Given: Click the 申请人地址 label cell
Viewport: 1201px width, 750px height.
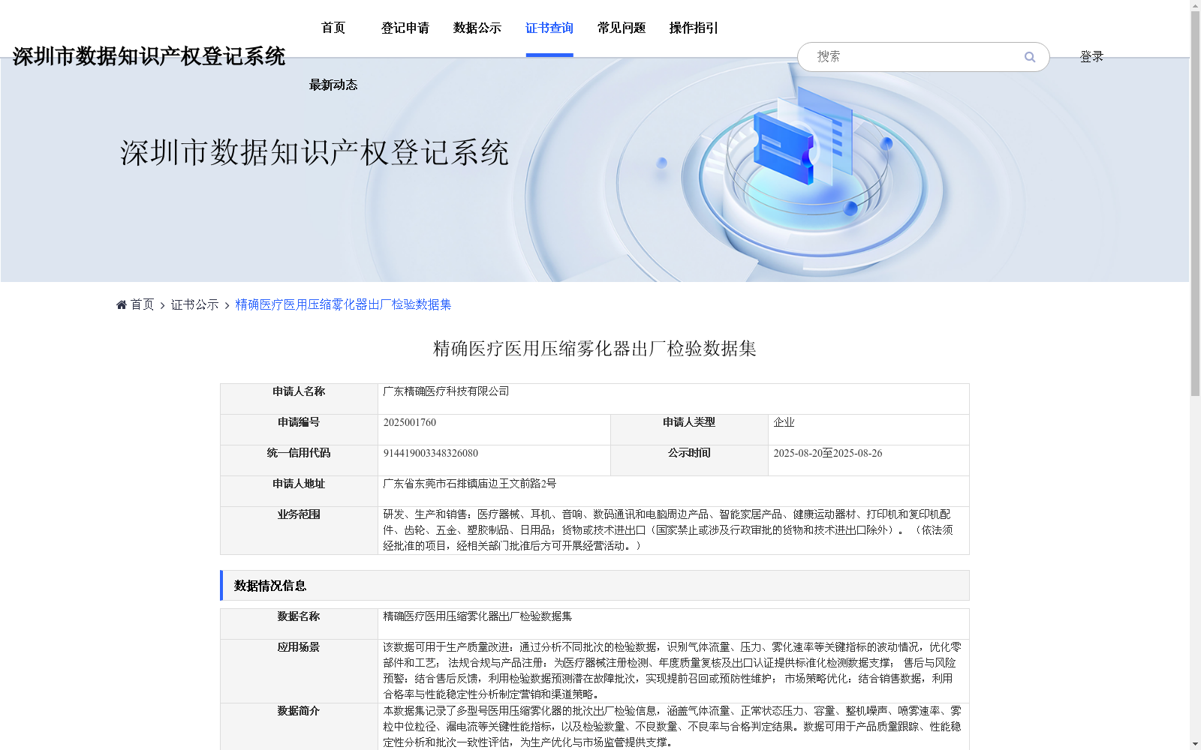Looking at the screenshot, I should pos(299,491).
